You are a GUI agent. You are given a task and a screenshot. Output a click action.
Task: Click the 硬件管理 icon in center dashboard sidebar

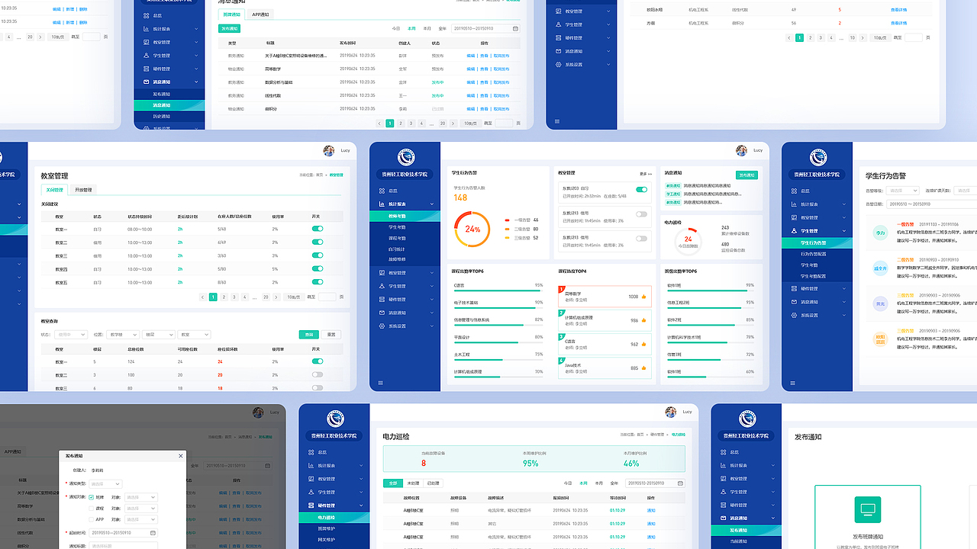point(382,299)
